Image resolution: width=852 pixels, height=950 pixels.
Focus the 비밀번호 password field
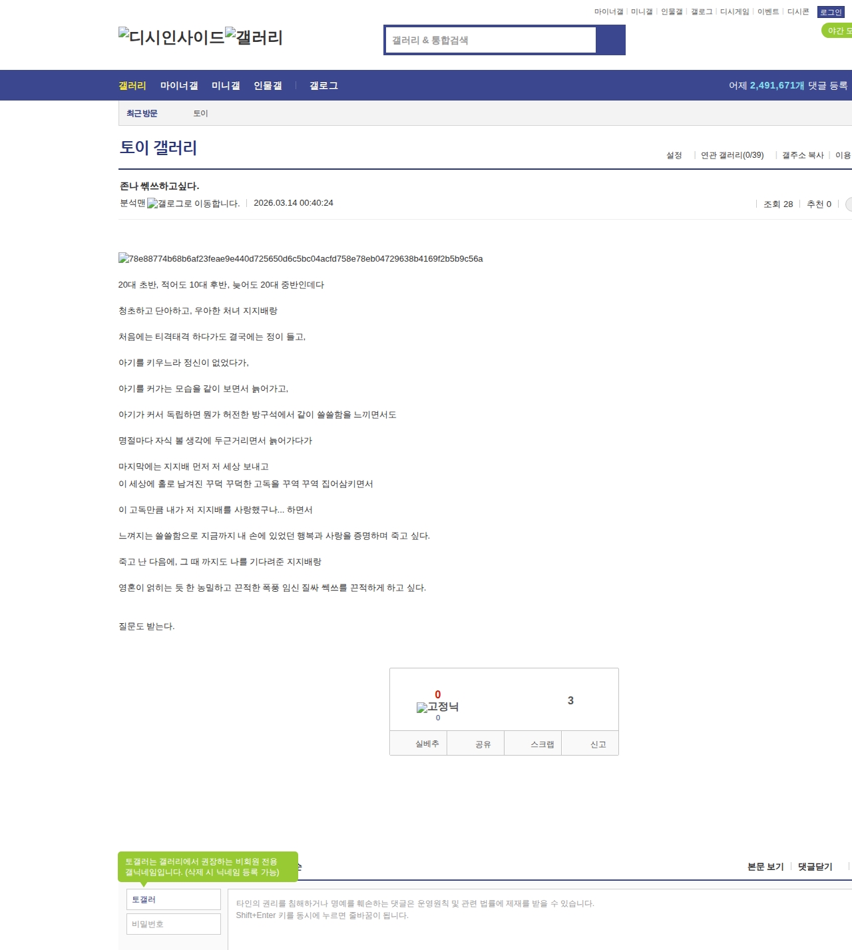(x=174, y=924)
